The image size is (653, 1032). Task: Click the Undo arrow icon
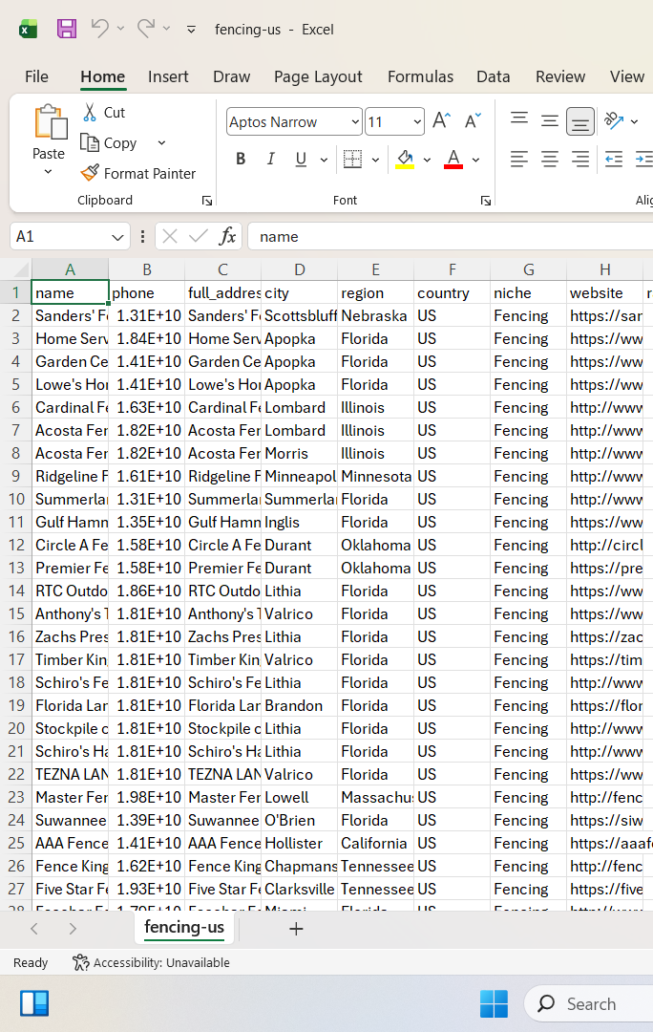[100, 29]
